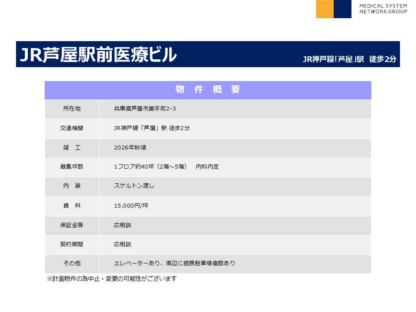Select the 募集坪数 label cell

click(x=71, y=167)
